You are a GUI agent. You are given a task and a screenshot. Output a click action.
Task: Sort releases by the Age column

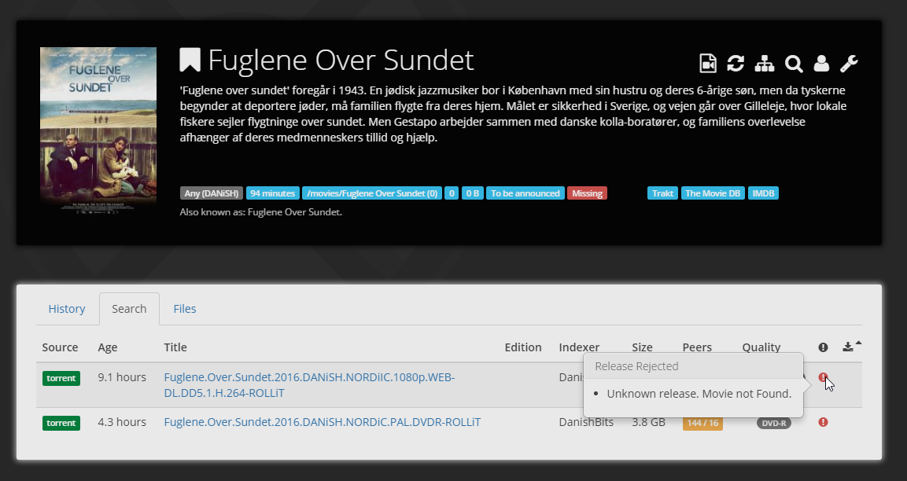108,347
